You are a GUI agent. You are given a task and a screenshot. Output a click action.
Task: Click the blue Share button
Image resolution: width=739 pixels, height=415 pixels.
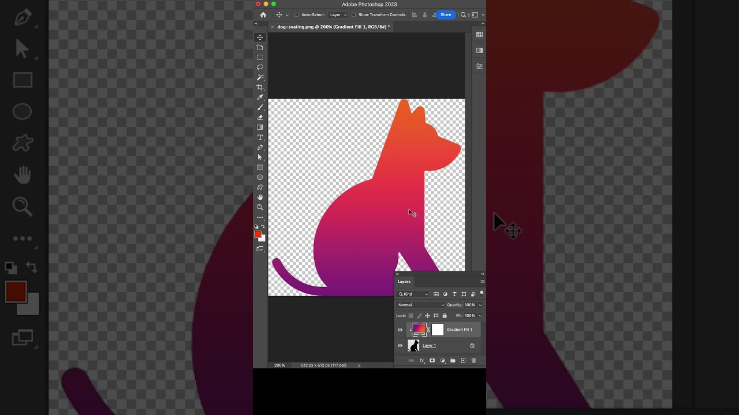pos(446,15)
